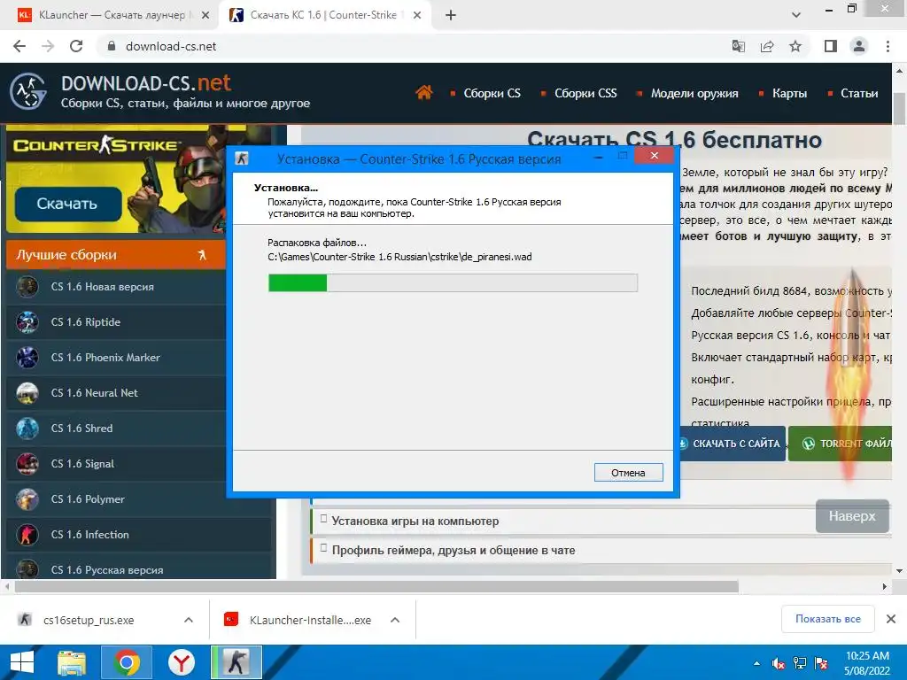
Task: Click the orange home icon in site navigation
Action: 424,92
